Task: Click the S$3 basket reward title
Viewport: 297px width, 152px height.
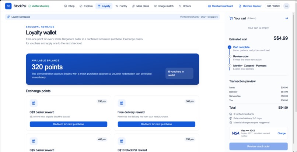Action: coord(42,112)
